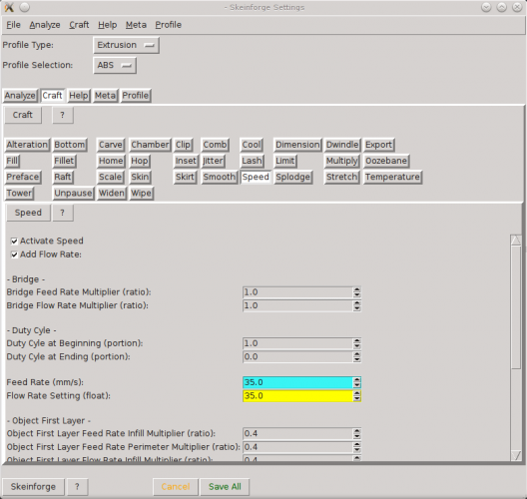Select the Skin plugin tab
The width and height of the screenshot is (527, 499).
point(140,177)
